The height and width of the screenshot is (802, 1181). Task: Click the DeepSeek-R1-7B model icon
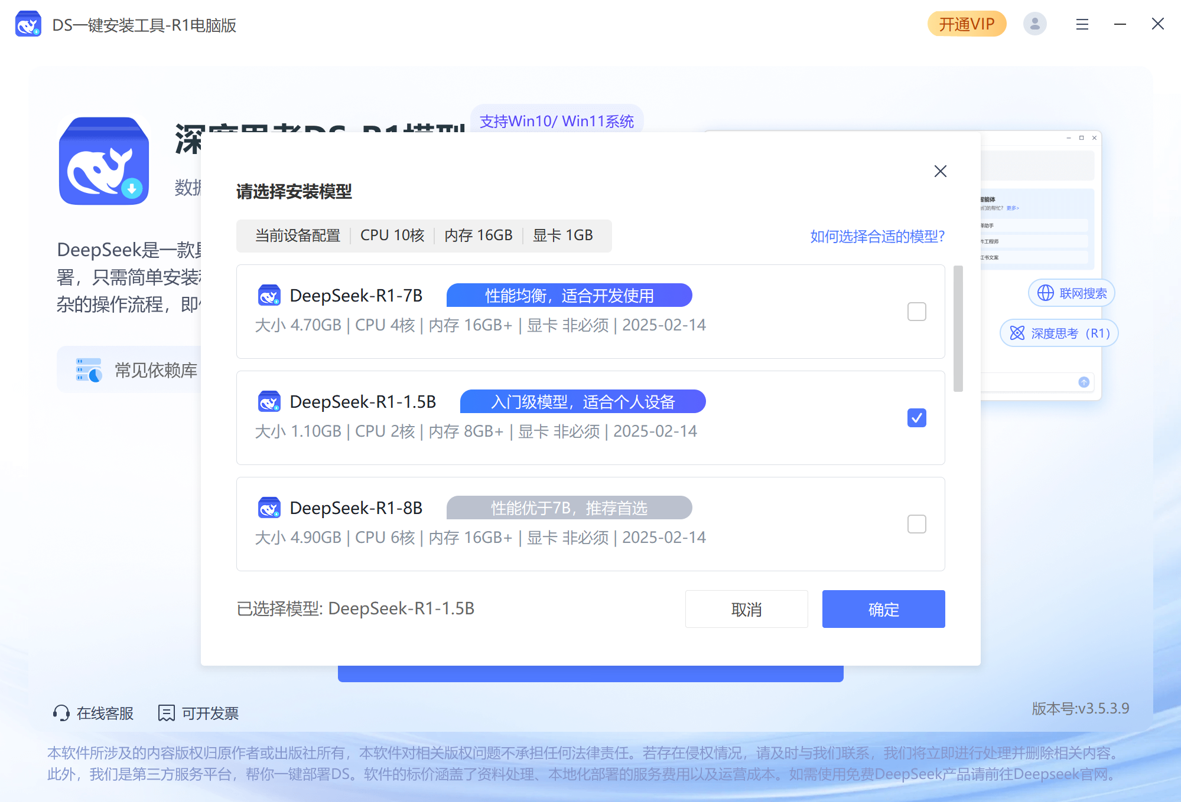point(269,295)
